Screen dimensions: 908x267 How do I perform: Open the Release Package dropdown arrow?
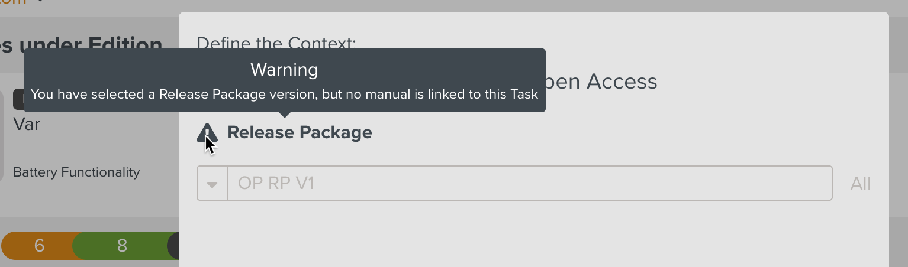[212, 184]
